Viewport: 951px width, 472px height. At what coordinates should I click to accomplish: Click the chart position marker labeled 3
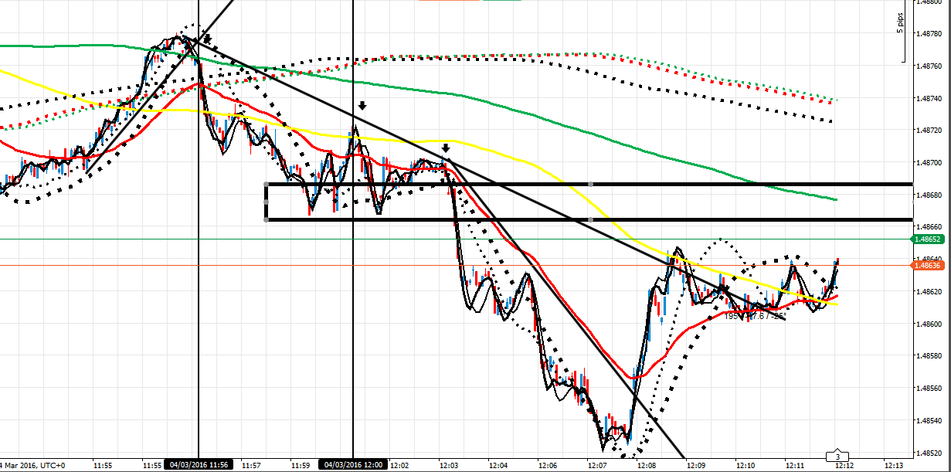[x=836, y=457]
